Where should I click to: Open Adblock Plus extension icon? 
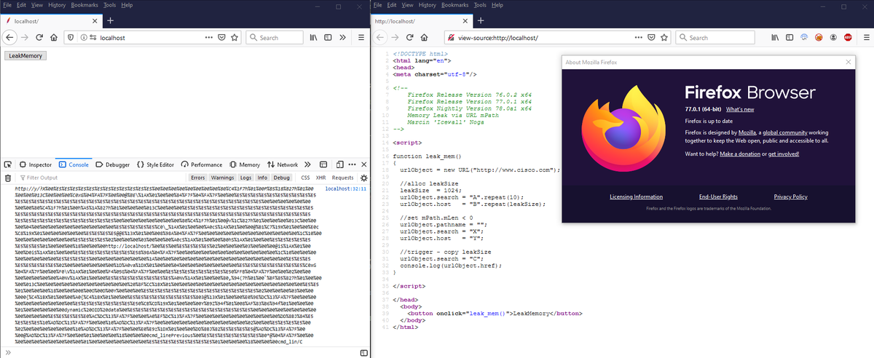pyautogui.click(x=849, y=37)
